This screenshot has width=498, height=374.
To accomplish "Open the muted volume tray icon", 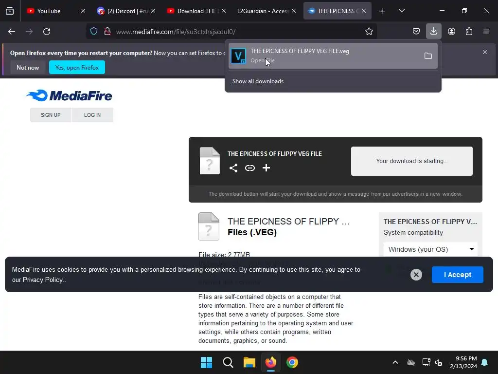I will click(x=439, y=362).
